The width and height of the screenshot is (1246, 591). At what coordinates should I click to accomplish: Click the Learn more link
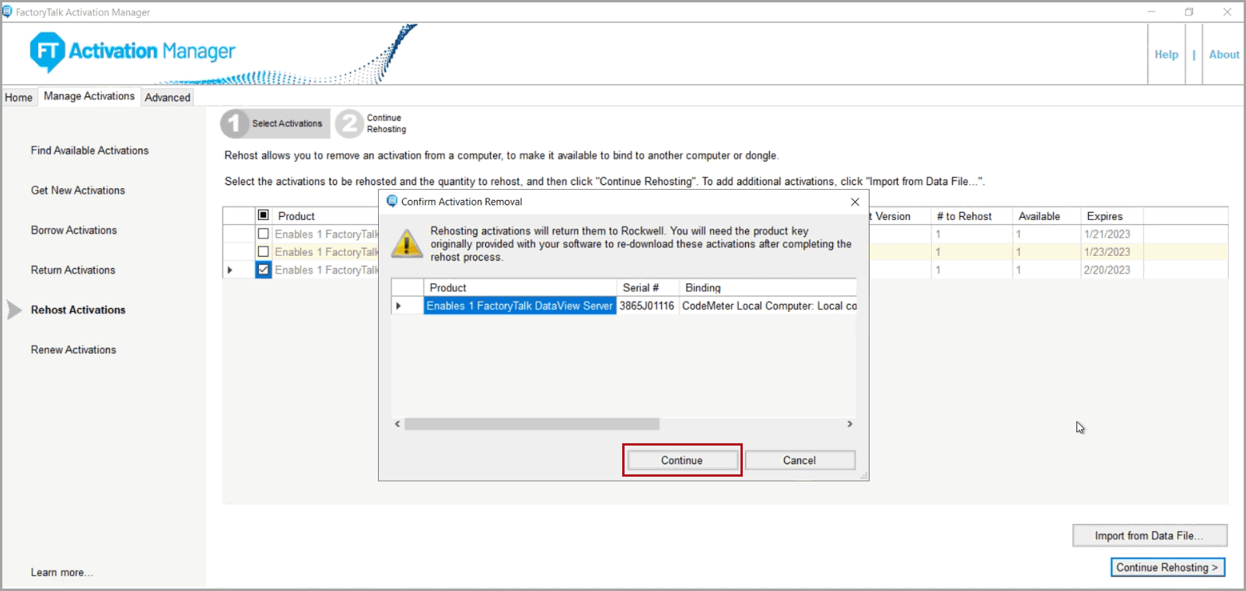[61, 572]
